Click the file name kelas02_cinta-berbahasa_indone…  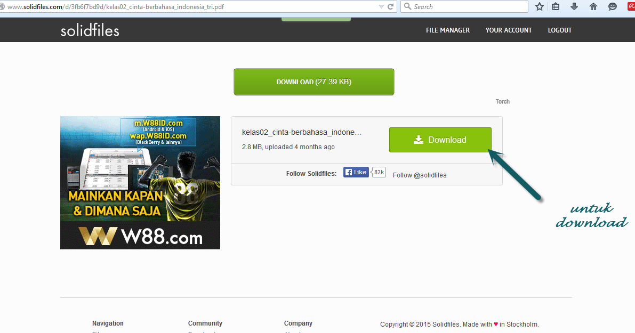302,132
